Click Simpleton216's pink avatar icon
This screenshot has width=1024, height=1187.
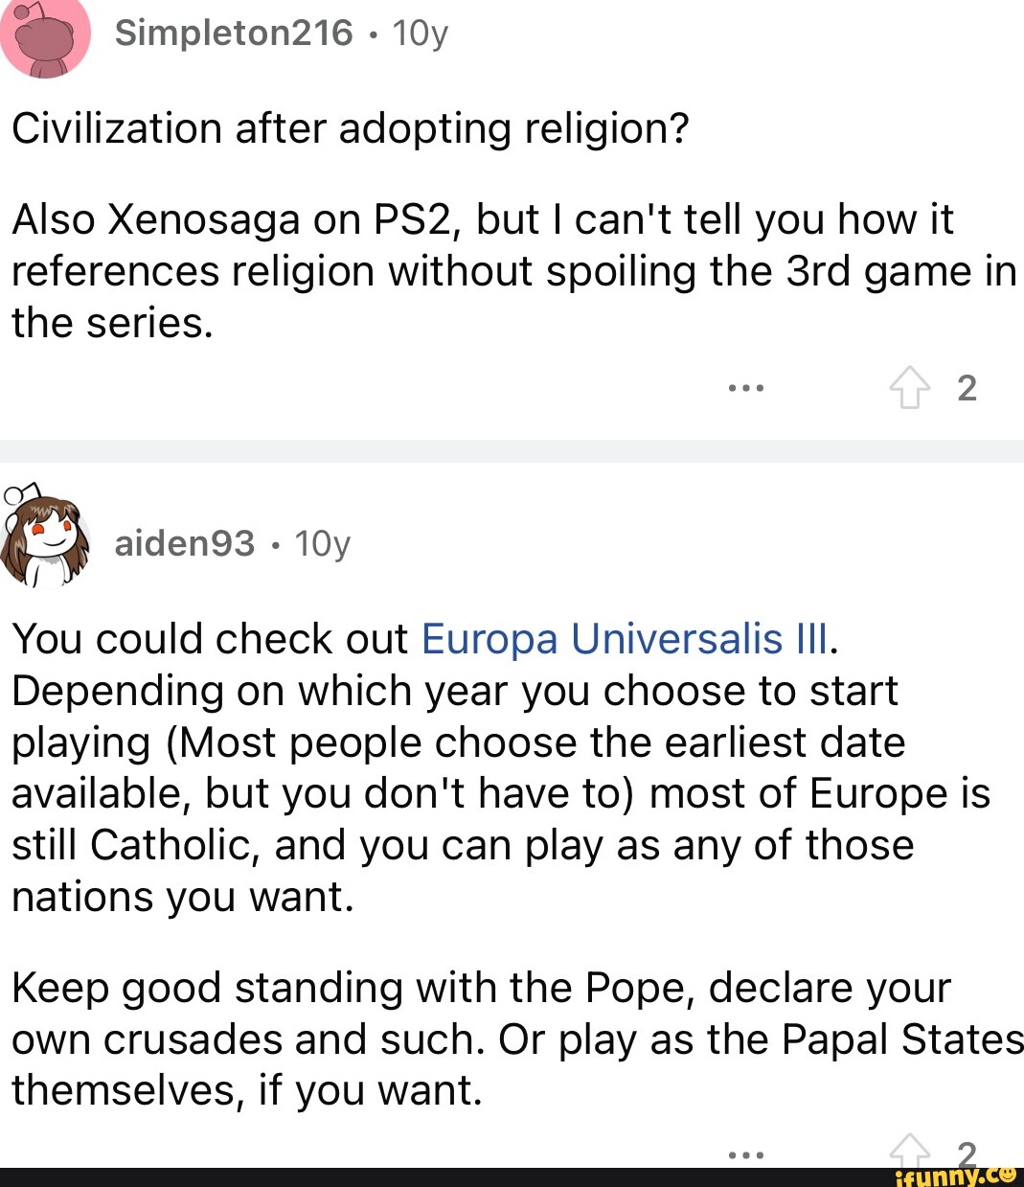pos(45,36)
